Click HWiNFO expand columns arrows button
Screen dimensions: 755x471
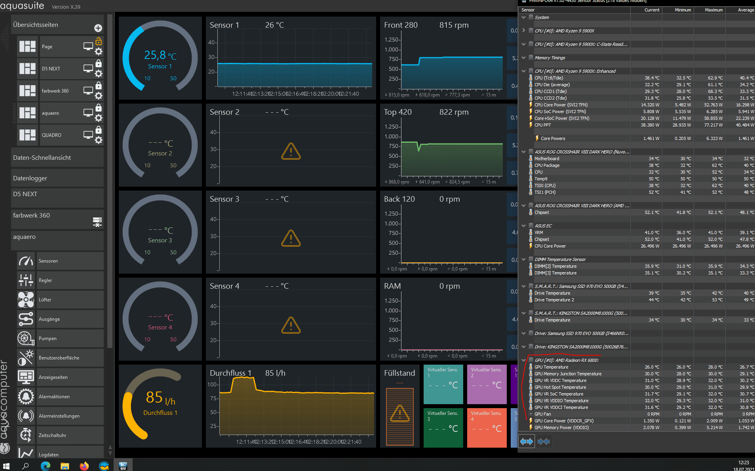click(527, 441)
